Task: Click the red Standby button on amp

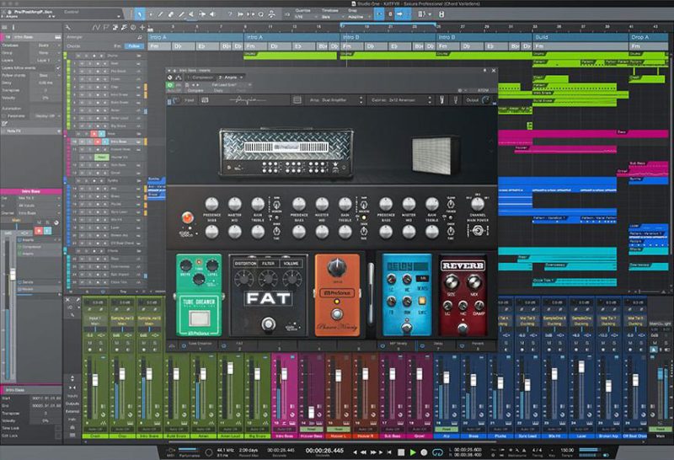Action: coord(187,217)
